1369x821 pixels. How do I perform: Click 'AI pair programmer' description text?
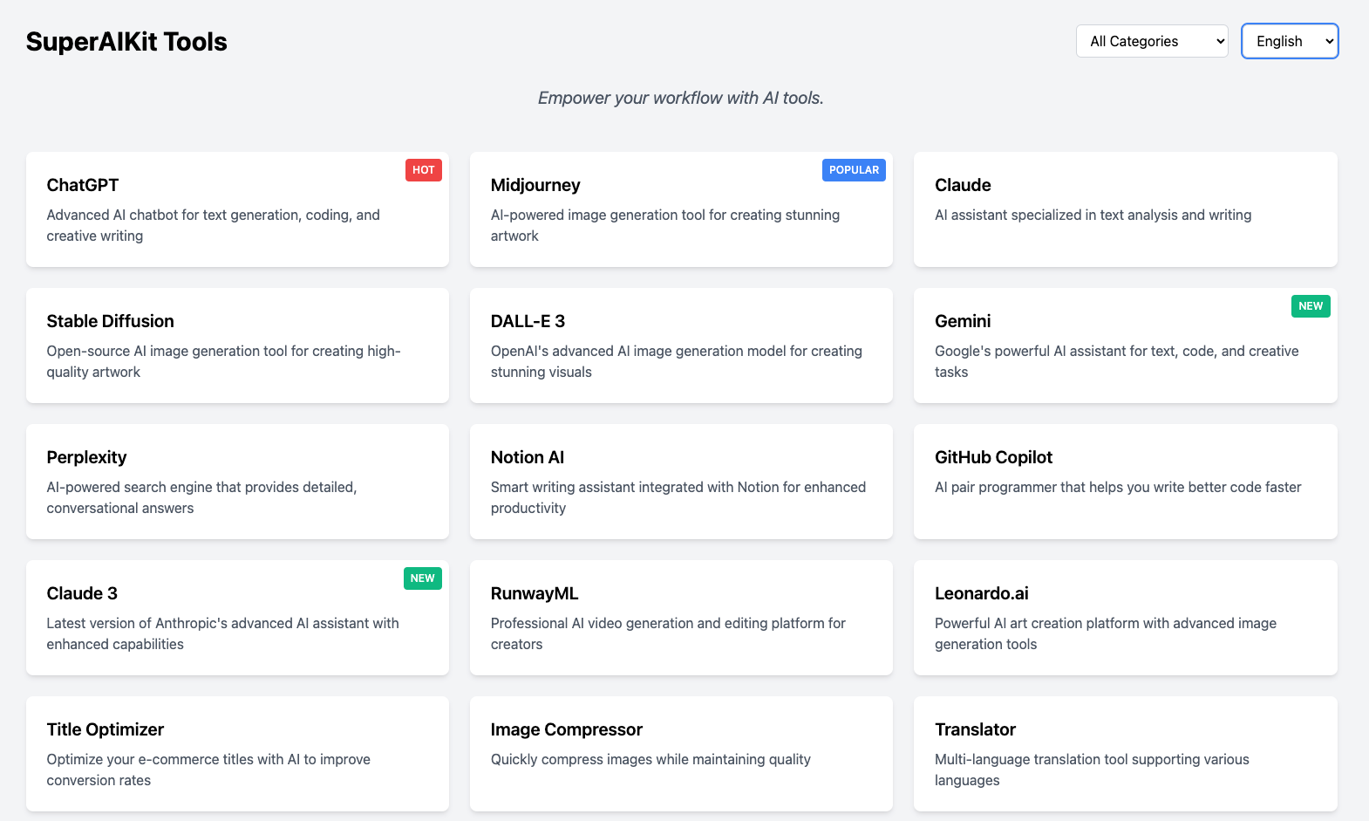click(x=1118, y=487)
